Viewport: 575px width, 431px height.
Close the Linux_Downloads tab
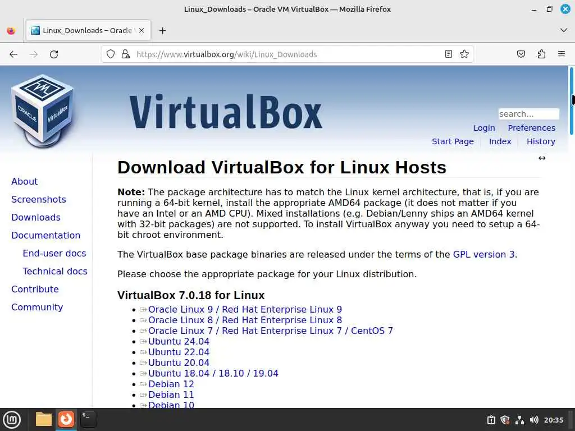[x=142, y=30]
